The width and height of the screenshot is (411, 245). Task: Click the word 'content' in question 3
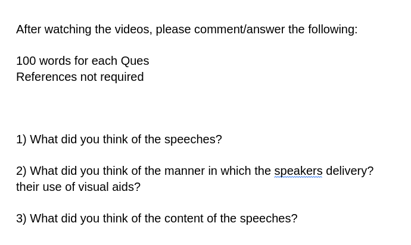tap(183, 219)
